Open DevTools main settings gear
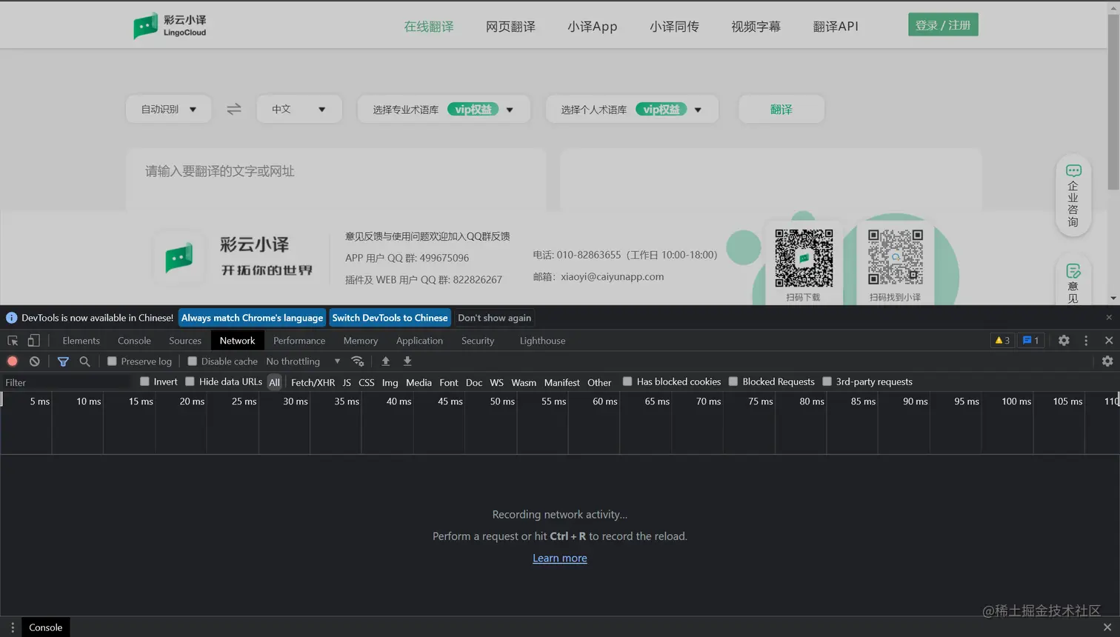Screen dimensions: 1120x637 [1064, 341]
